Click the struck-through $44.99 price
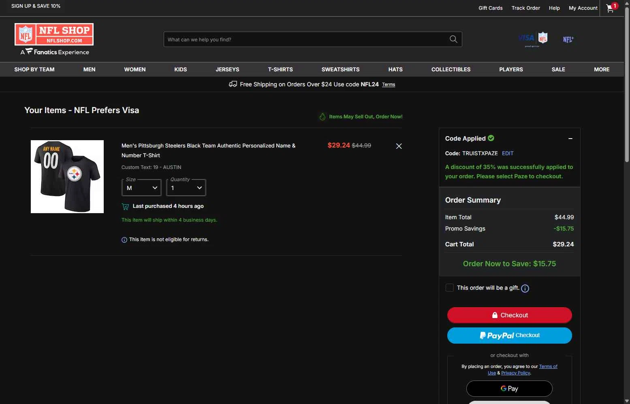Viewport: 630px width, 404px height. pos(361,145)
